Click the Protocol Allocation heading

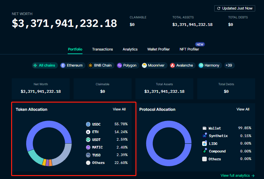157,109
